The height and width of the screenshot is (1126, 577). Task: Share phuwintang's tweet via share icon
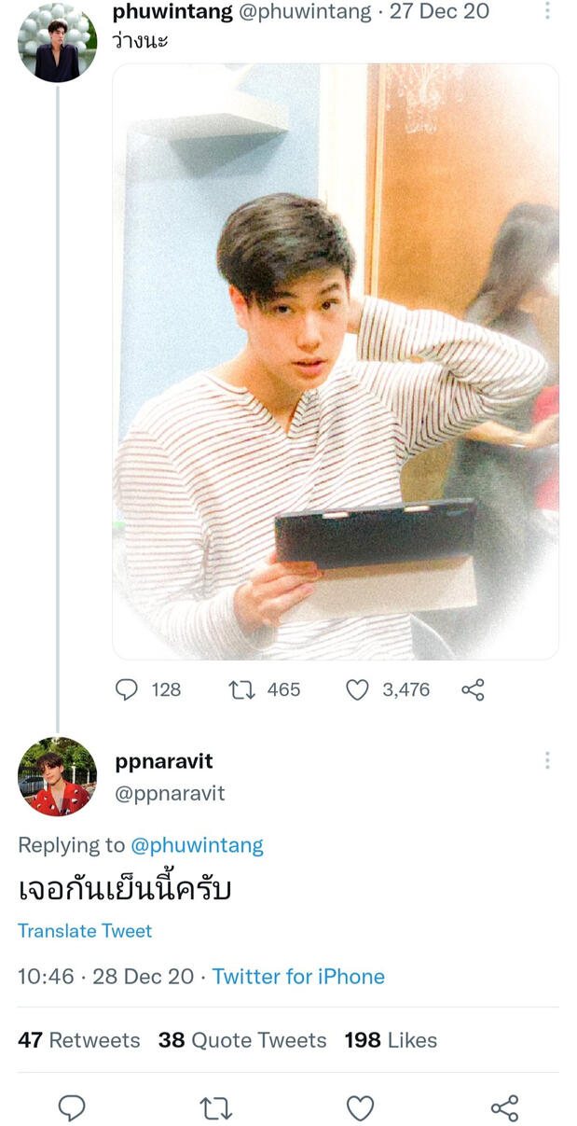point(474,689)
